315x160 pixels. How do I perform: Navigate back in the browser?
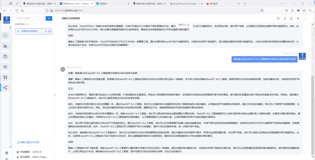(5, 11)
